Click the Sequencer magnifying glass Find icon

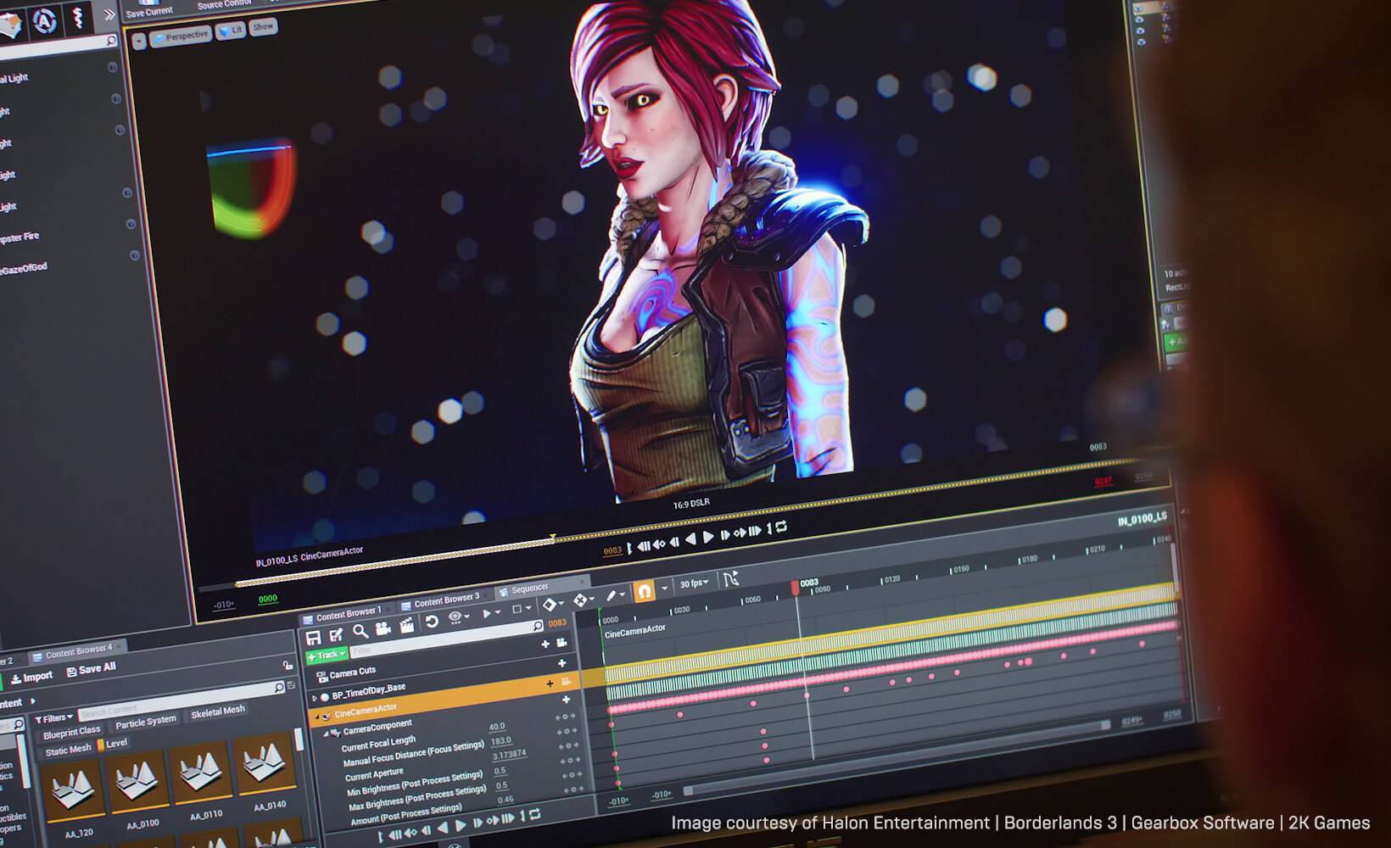[x=360, y=632]
